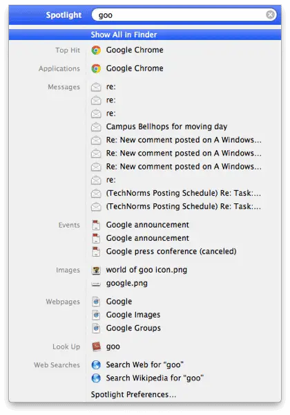Image resolution: width=290 pixels, height=415 pixels.
Task: Select the Google webpage result
Action: click(119, 302)
